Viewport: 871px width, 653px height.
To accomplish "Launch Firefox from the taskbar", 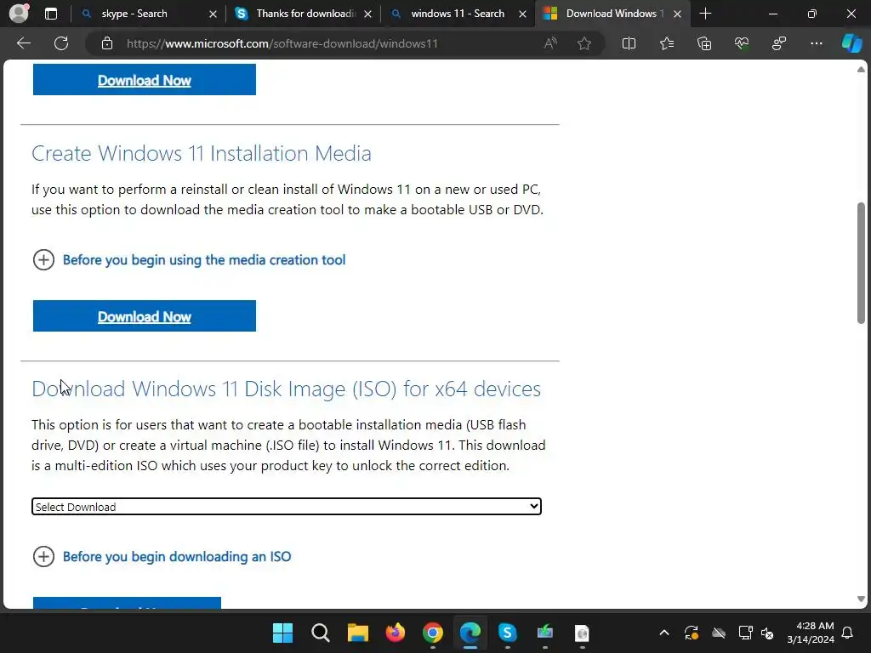I will [395, 633].
